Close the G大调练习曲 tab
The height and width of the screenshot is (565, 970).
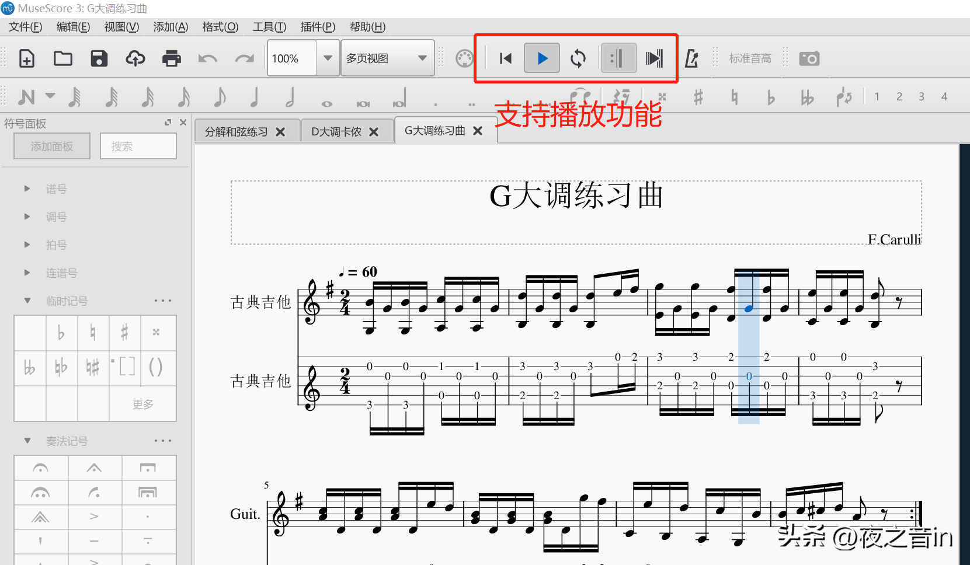point(478,131)
